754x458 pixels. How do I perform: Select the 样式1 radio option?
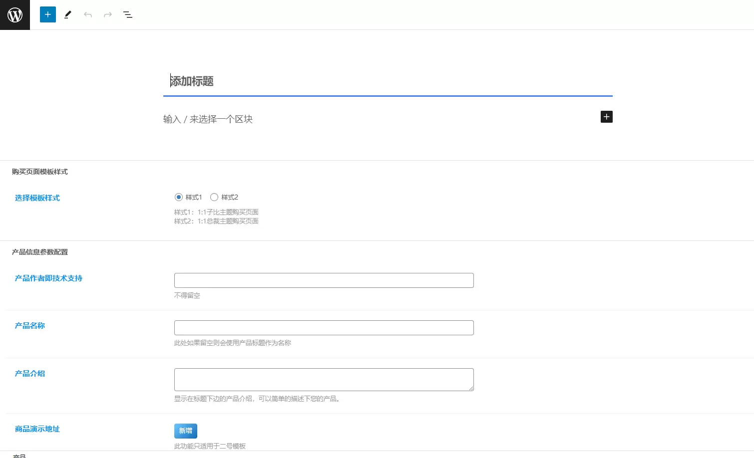[x=179, y=197]
